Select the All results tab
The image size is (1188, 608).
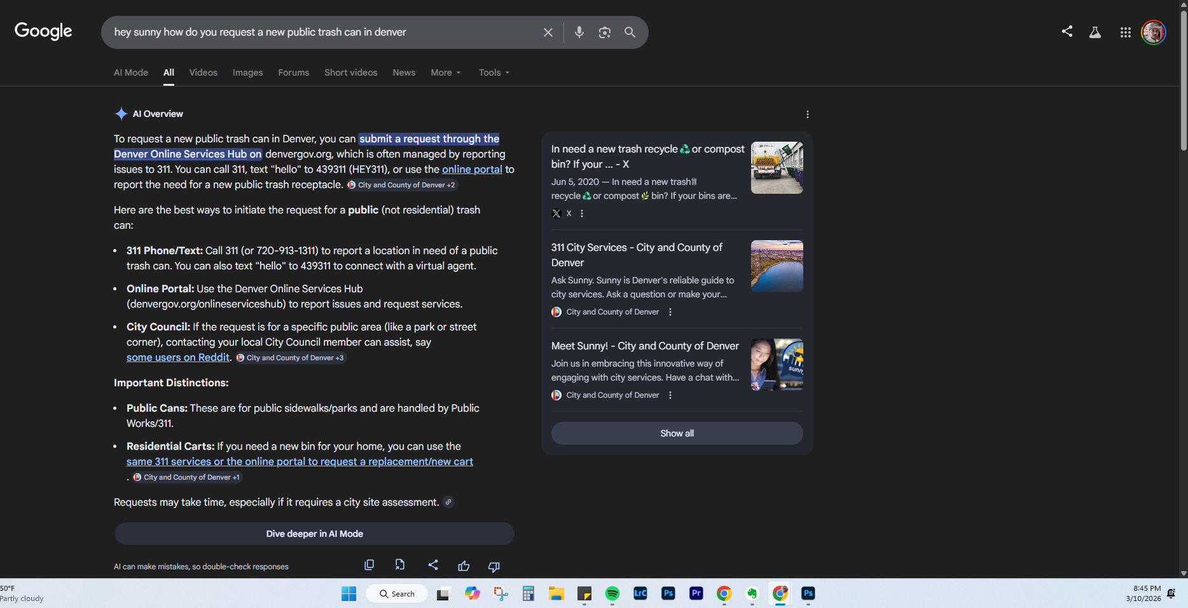pyautogui.click(x=169, y=72)
